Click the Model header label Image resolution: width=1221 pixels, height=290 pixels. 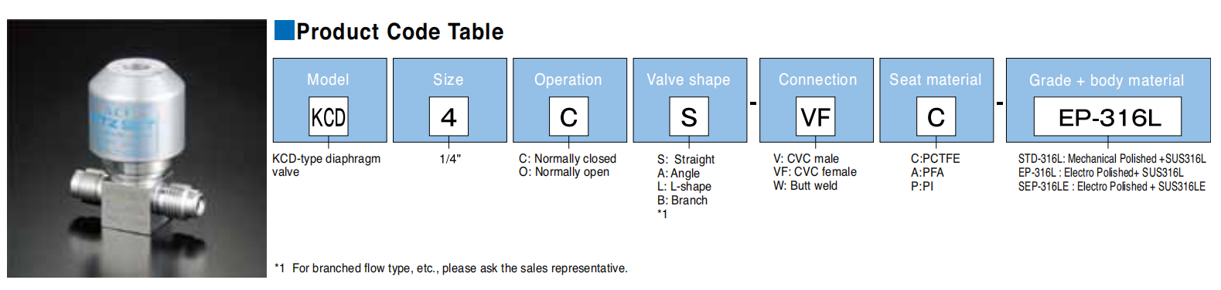pos(328,79)
